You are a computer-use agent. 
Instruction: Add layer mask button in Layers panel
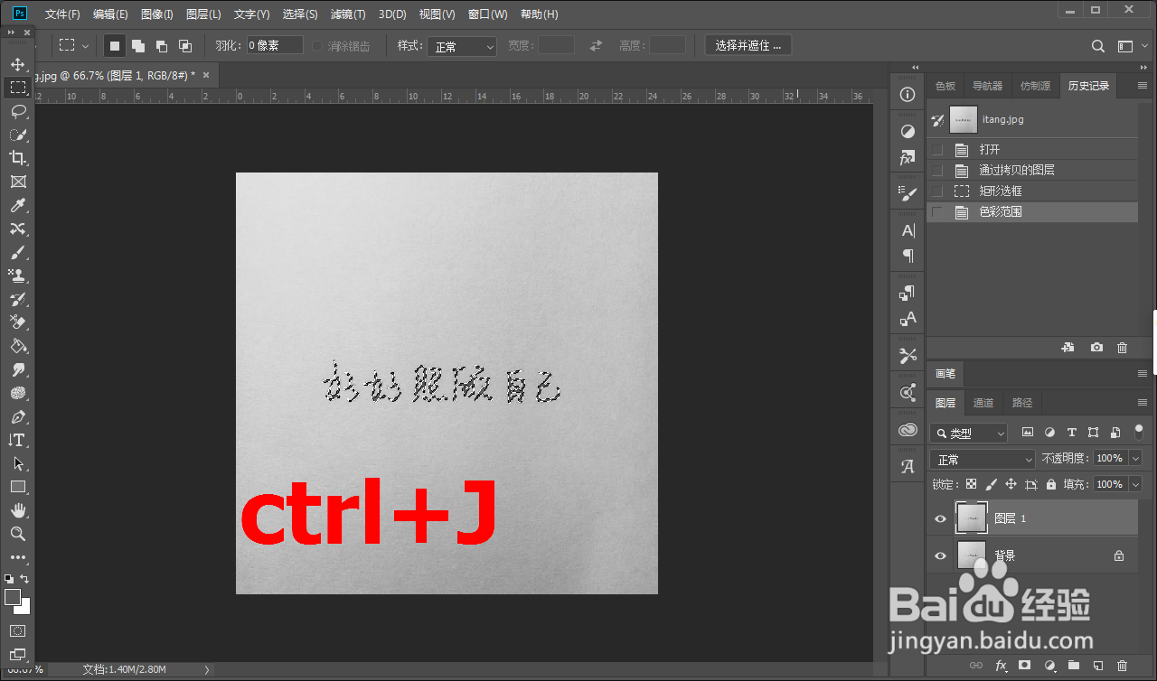pyautogui.click(x=1024, y=666)
